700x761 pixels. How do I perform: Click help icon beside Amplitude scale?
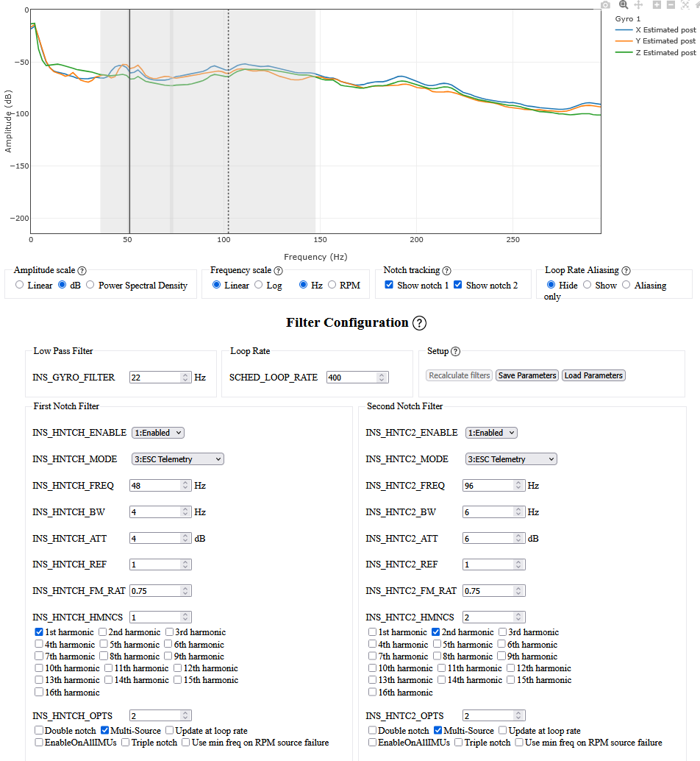[x=82, y=271]
